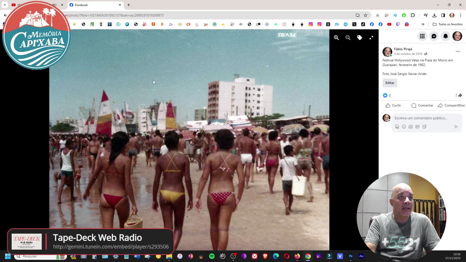Screen dimensions: 466x262
Task: Open Todos os favoritos folder
Action: click(447, 24)
